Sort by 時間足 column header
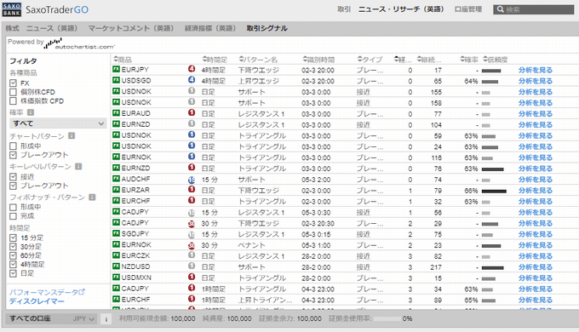579x332 pixels. click(x=215, y=60)
